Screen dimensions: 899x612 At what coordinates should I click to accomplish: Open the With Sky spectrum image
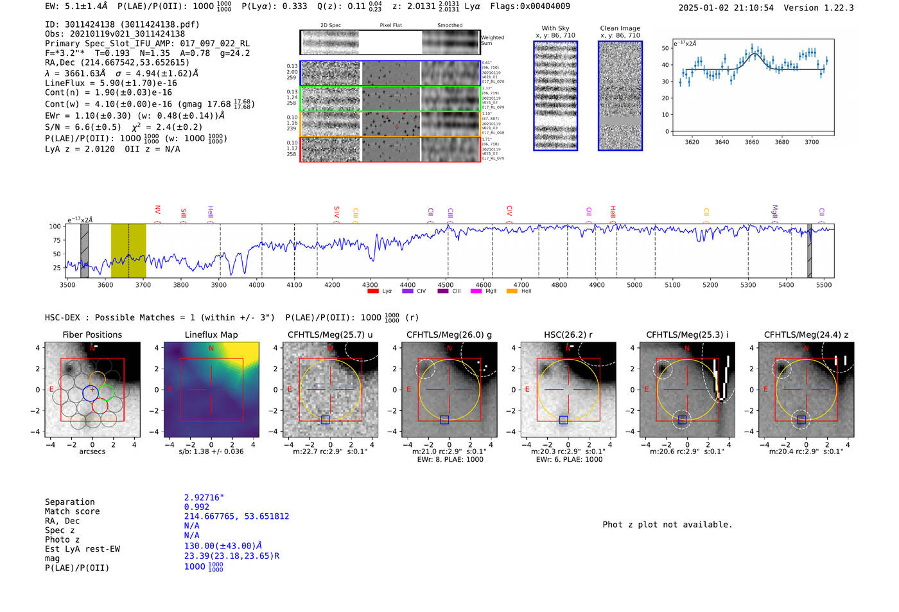click(555, 96)
